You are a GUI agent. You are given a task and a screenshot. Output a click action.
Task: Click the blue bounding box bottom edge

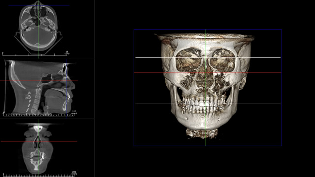pyautogui.click(x=208, y=146)
